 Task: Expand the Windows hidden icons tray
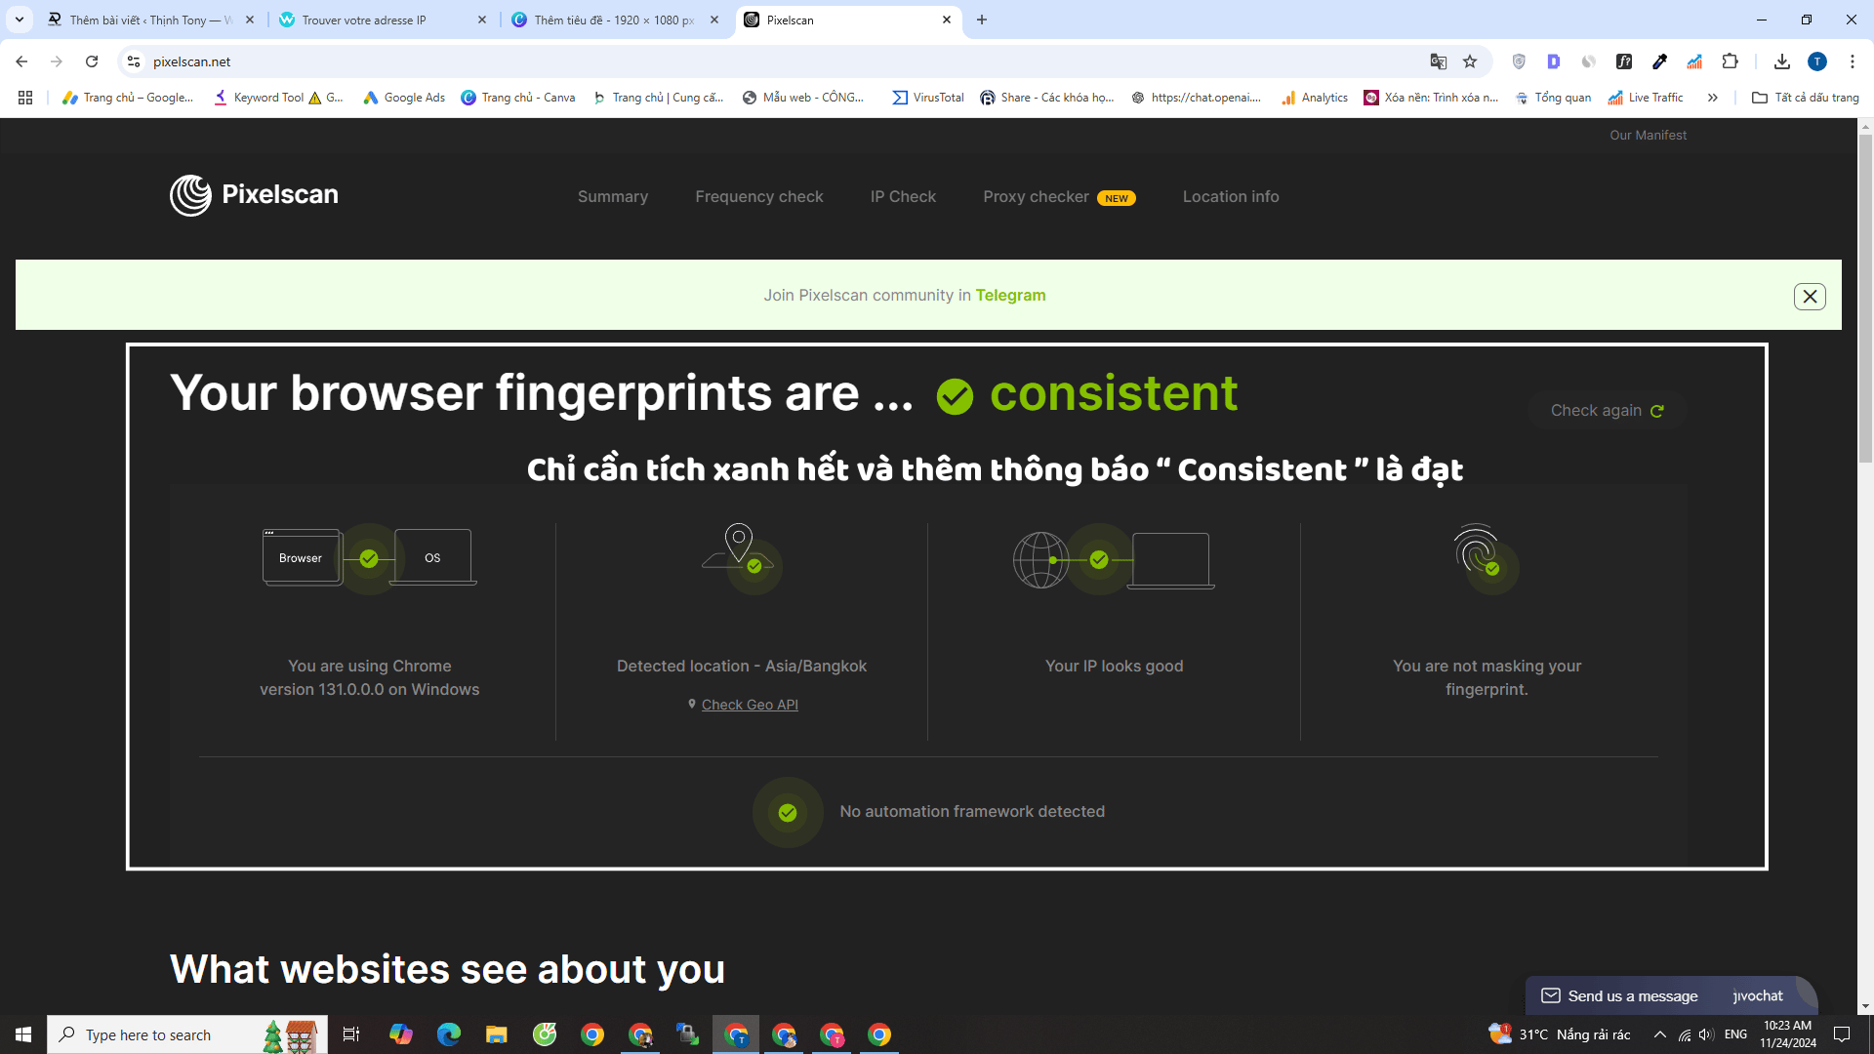(x=1660, y=1034)
